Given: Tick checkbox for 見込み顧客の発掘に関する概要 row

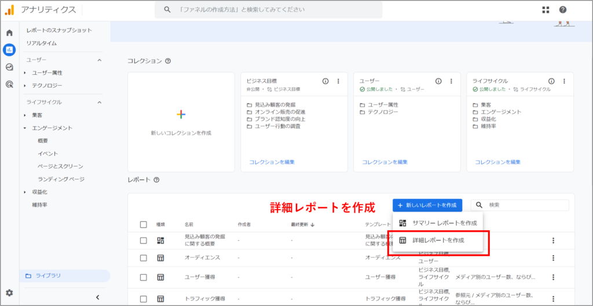Looking at the screenshot, I should point(144,241).
